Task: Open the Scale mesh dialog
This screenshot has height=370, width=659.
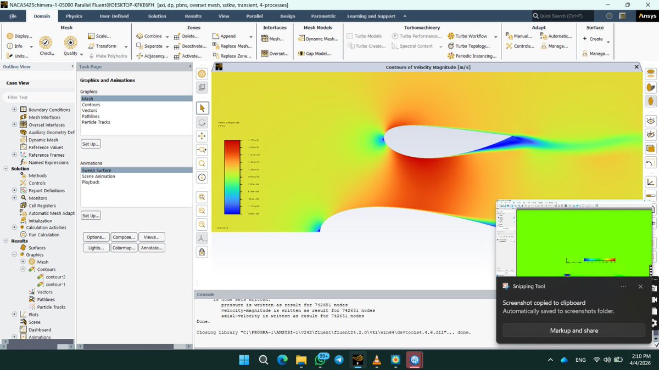Action: (99, 36)
